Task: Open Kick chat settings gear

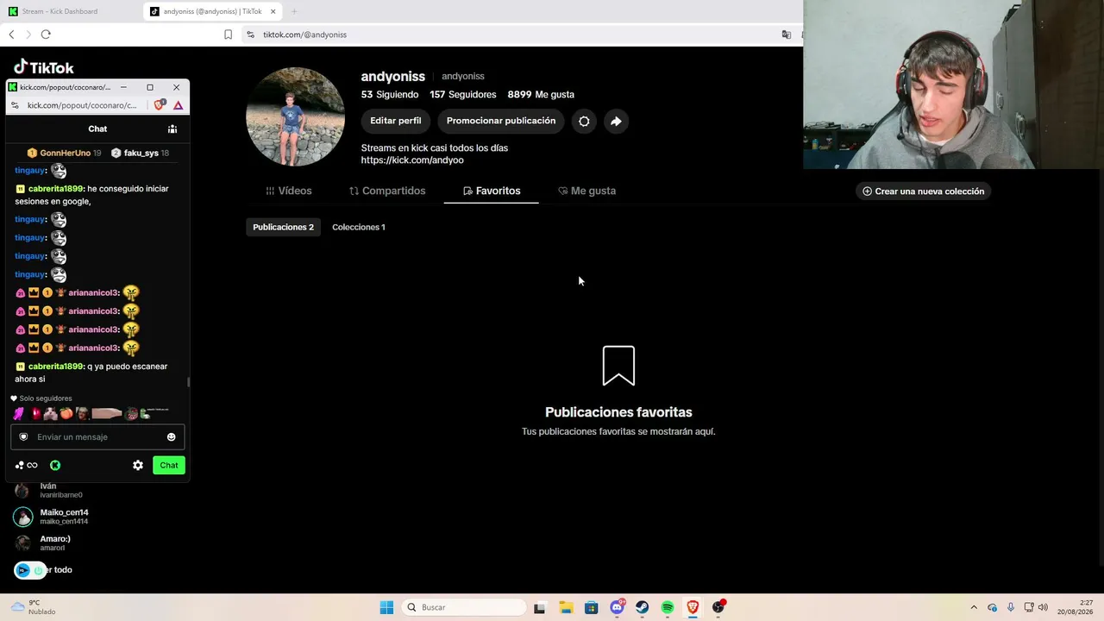Action: point(138,466)
